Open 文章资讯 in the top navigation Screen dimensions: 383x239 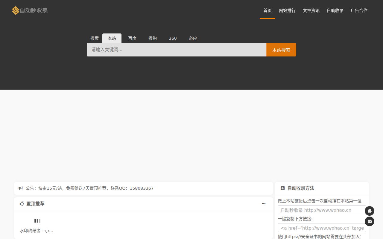click(x=311, y=10)
